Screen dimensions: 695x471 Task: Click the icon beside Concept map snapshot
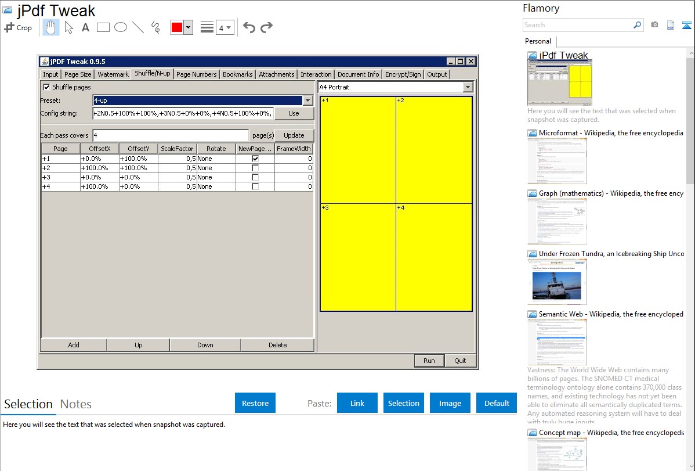[533, 433]
